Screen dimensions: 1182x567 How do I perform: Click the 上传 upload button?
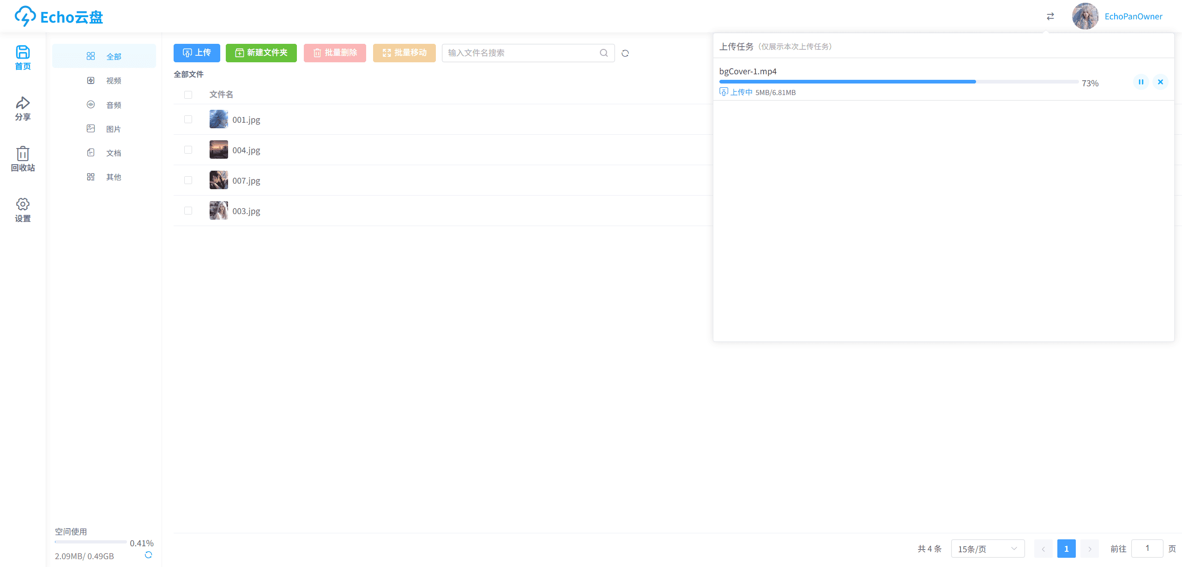[197, 53]
